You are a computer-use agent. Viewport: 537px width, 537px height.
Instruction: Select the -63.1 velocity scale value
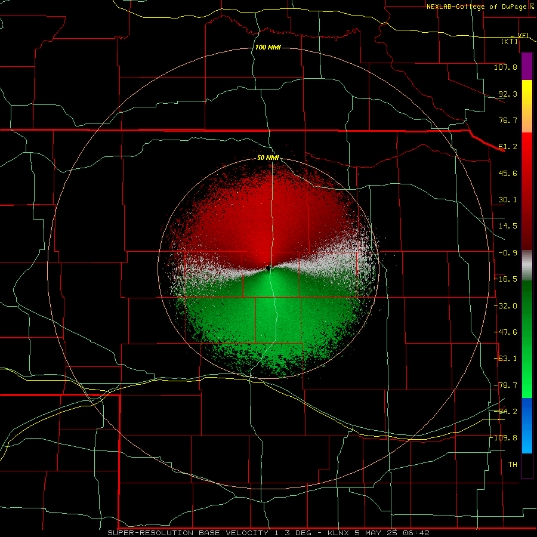tap(505, 359)
